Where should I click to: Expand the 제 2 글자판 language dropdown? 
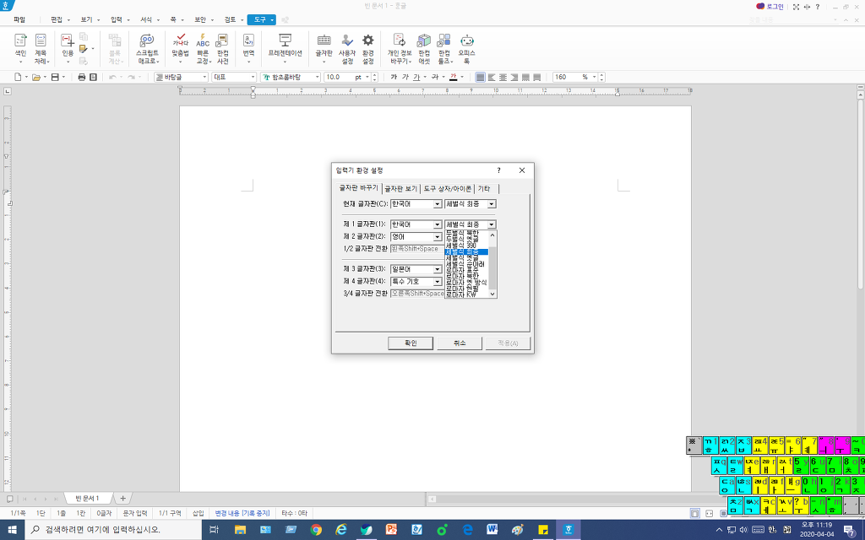coord(438,237)
